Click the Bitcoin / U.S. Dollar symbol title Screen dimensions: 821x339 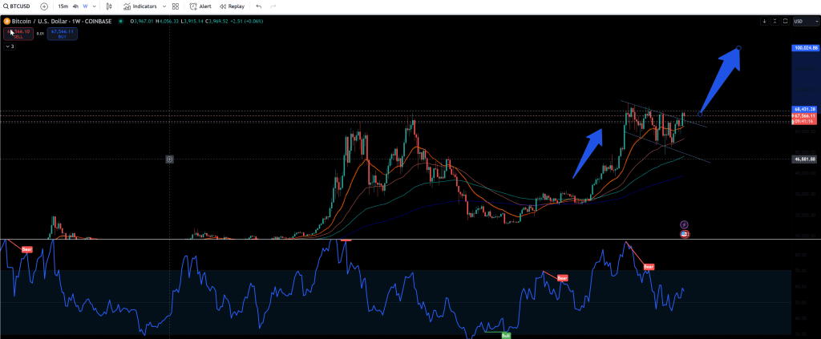tap(61, 22)
